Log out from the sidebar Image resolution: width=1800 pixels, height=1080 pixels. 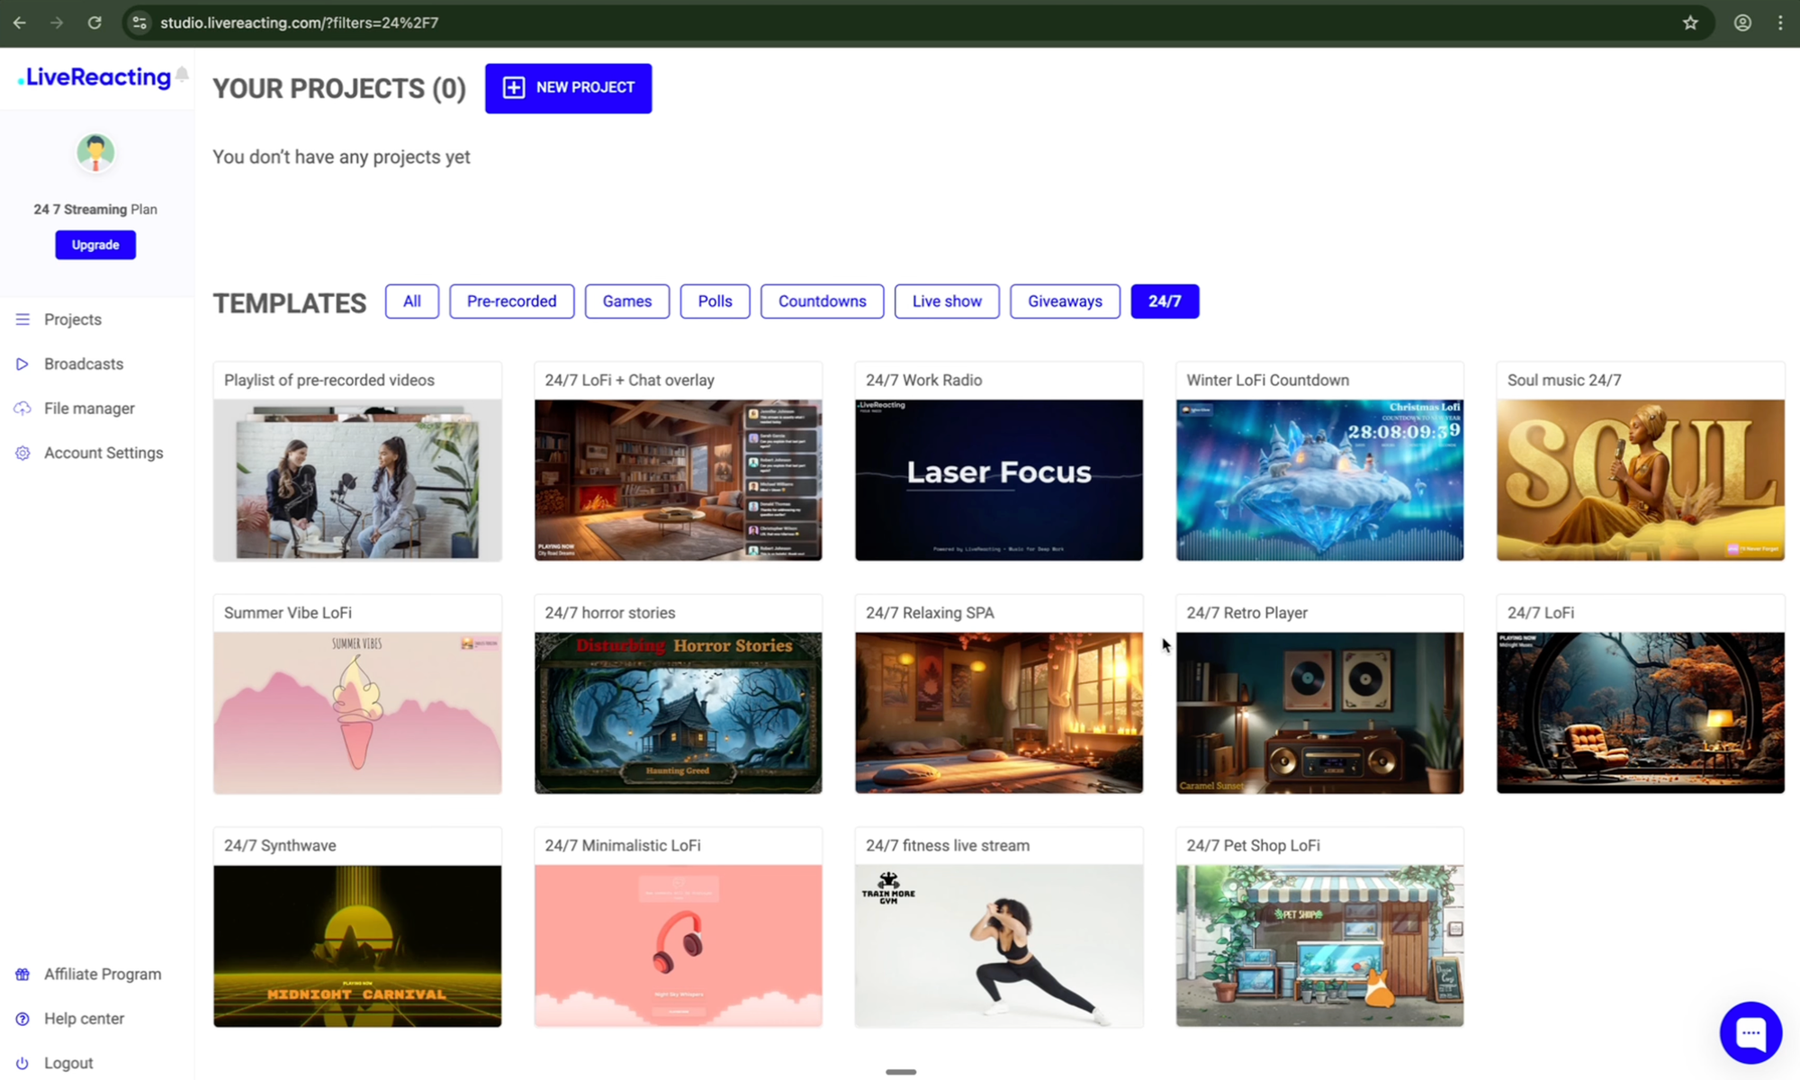[x=68, y=1063]
